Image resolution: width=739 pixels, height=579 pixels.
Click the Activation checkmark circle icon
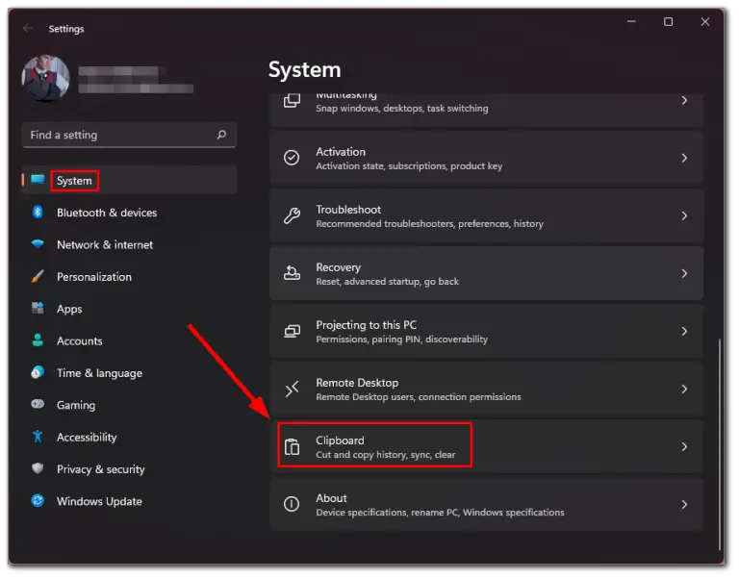[292, 158]
